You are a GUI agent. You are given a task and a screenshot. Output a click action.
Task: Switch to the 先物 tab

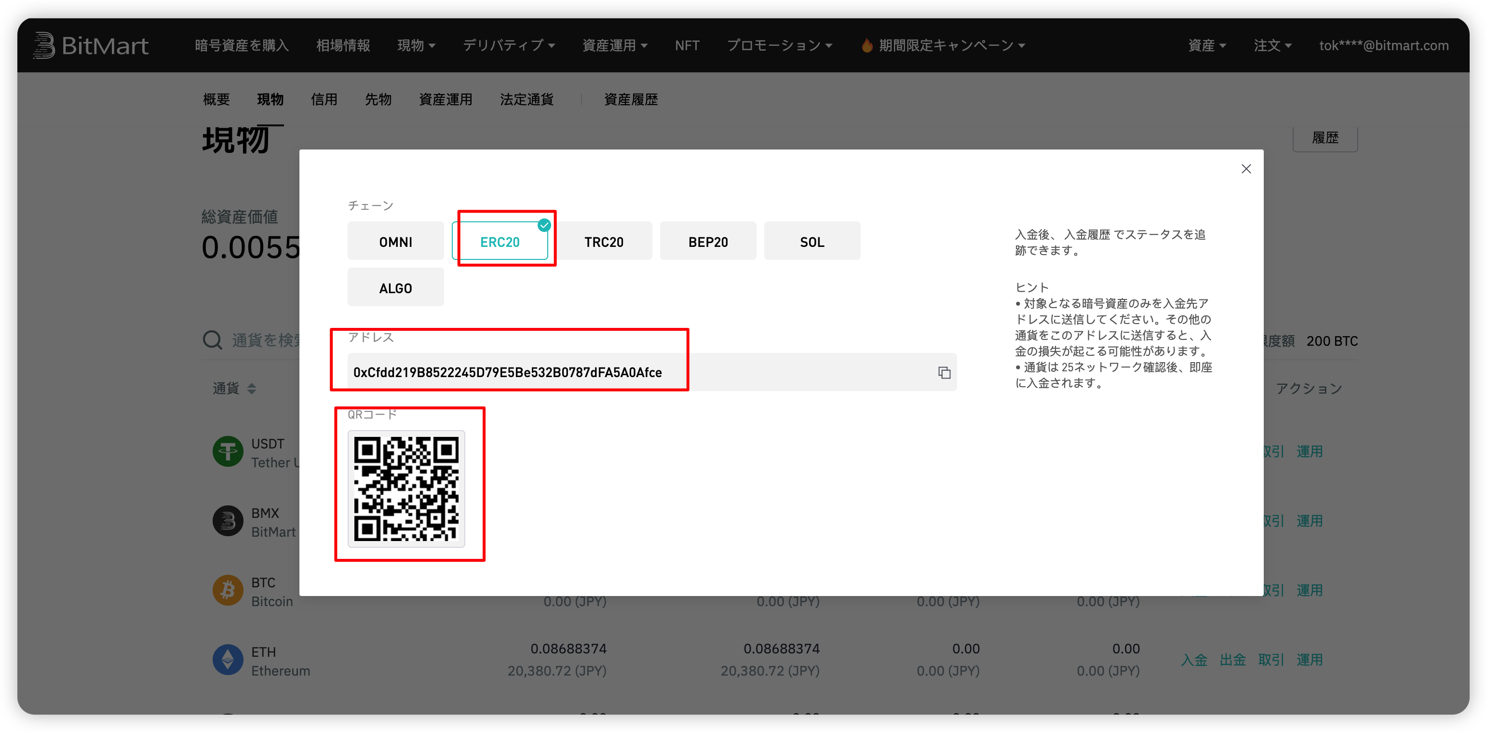point(378,99)
